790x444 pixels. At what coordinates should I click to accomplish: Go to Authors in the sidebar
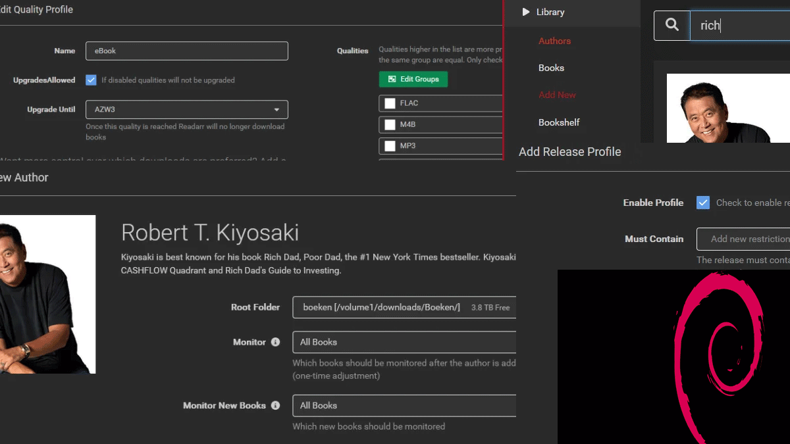tap(554, 41)
